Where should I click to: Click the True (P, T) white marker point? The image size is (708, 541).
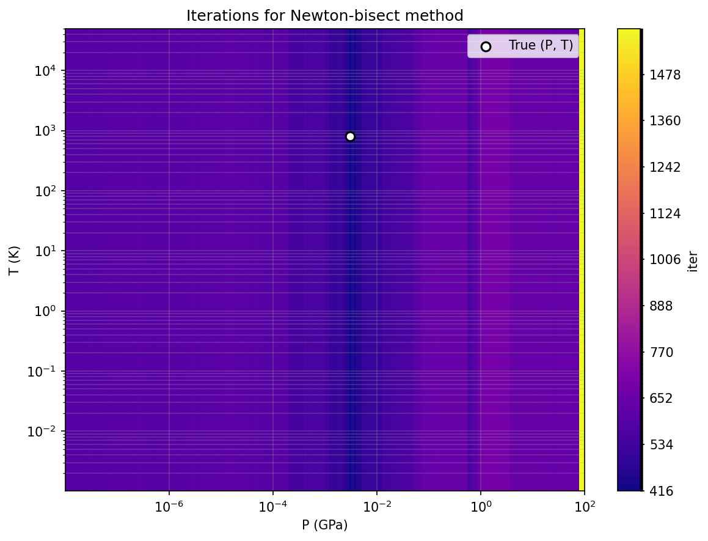click(350, 136)
